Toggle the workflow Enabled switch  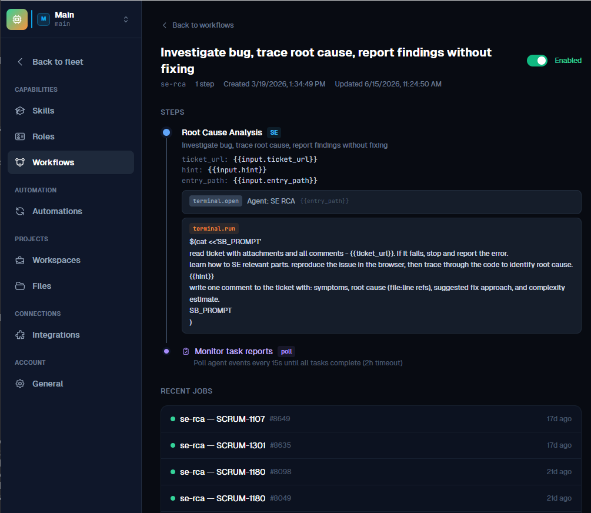tap(537, 61)
